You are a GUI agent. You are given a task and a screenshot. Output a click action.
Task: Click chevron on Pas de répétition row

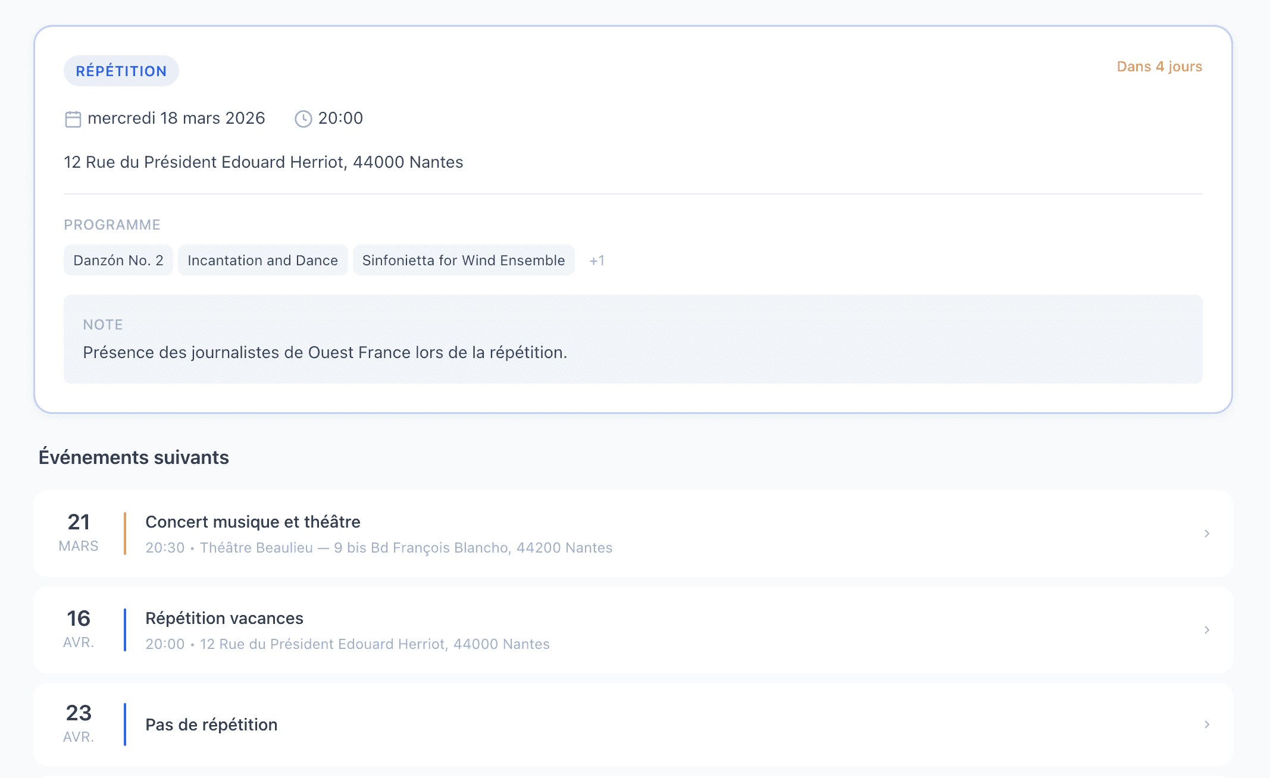(x=1206, y=724)
